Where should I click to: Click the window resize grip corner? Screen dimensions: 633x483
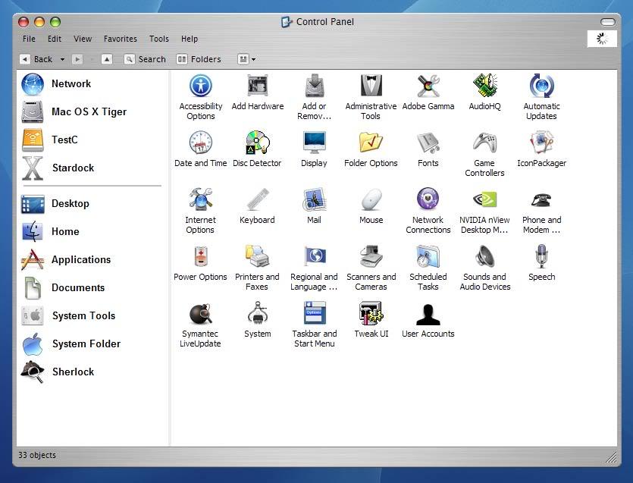[611, 457]
